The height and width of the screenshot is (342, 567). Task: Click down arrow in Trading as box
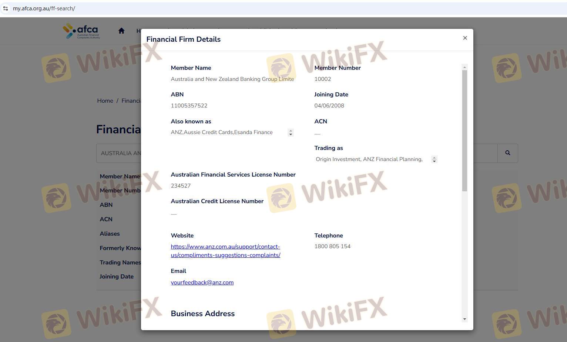pos(434,161)
